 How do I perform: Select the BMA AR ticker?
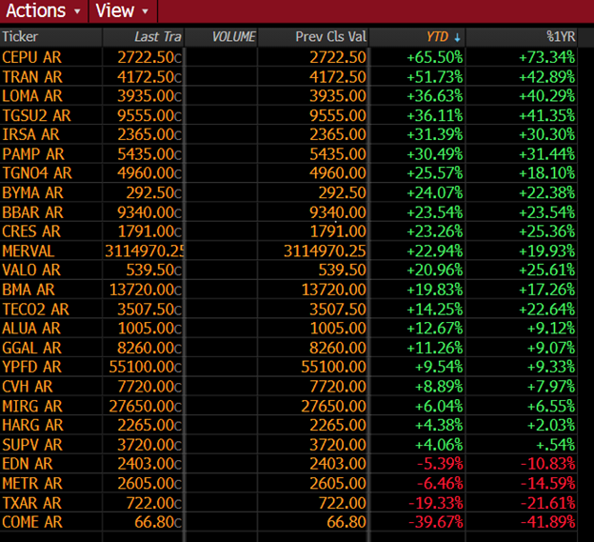tap(29, 290)
